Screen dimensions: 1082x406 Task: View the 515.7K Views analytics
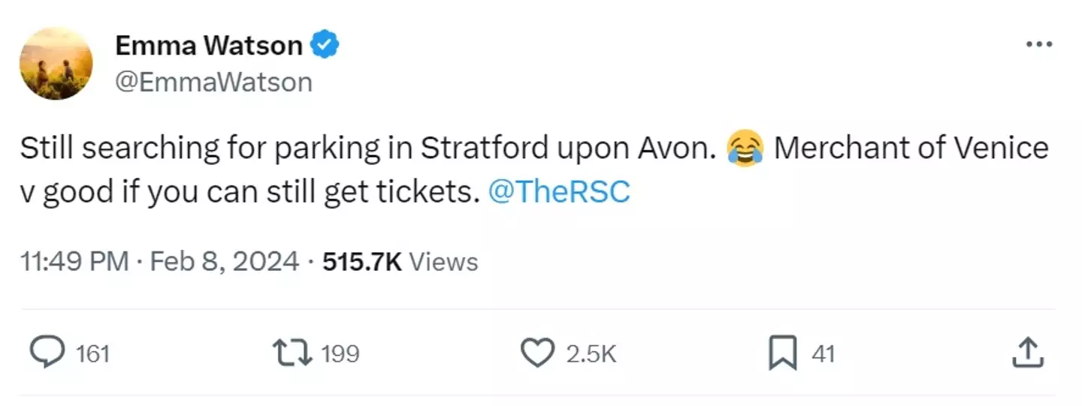pyautogui.click(x=400, y=262)
